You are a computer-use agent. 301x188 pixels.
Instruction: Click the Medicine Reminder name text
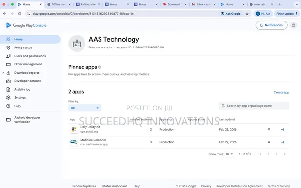[93, 140]
